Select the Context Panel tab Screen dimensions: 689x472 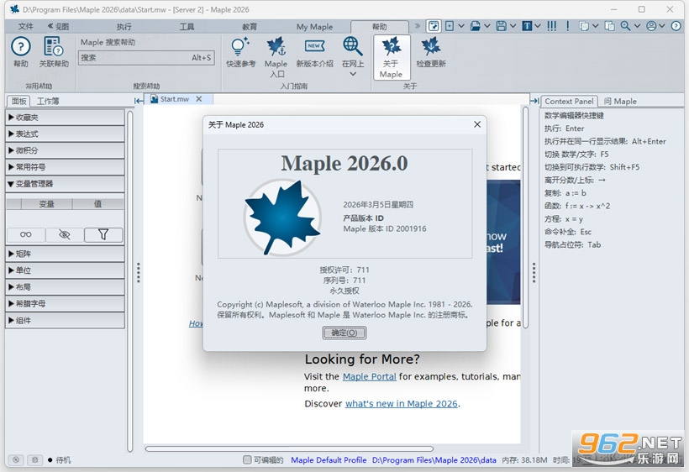pyautogui.click(x=569, y=101)
